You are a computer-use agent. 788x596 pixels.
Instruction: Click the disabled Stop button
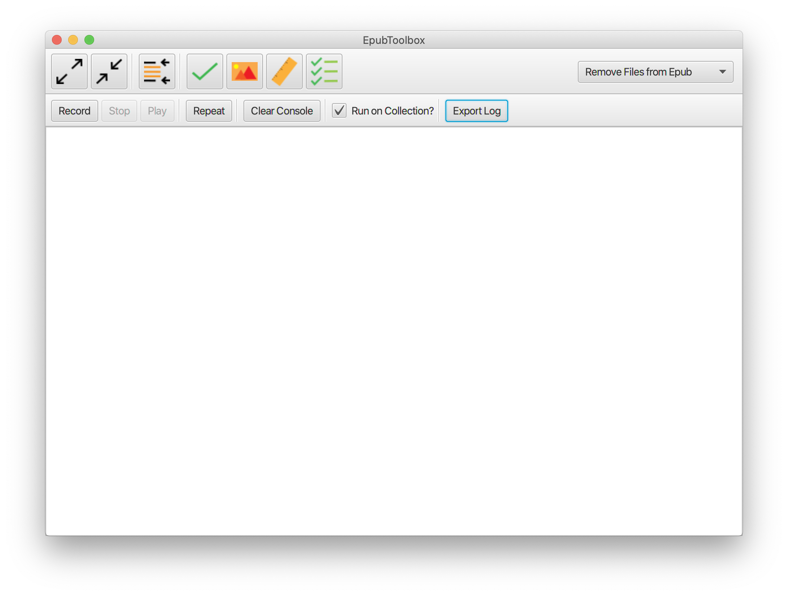[119, 110]
